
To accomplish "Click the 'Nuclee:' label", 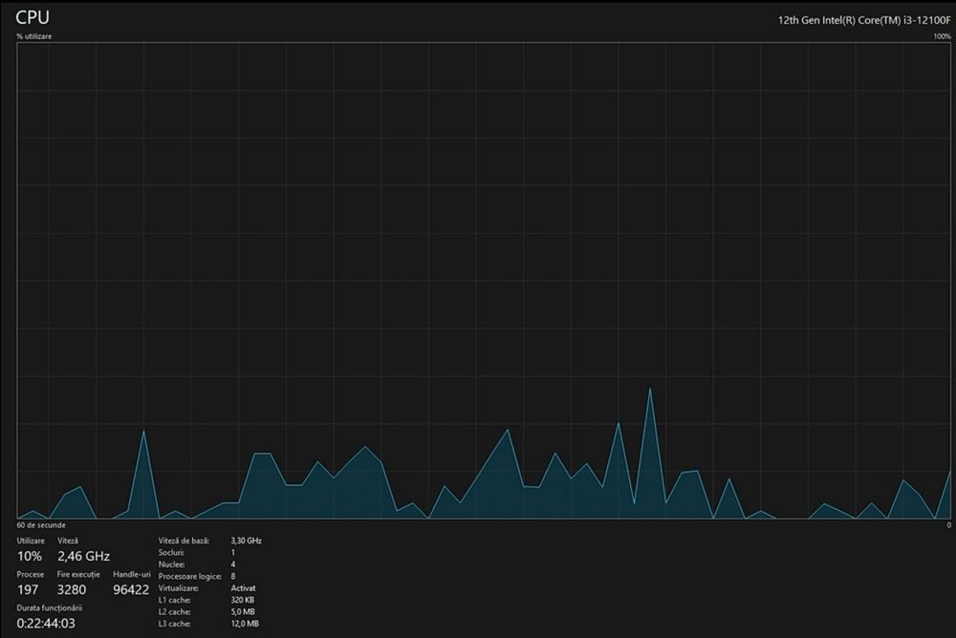I will (171, 564).
